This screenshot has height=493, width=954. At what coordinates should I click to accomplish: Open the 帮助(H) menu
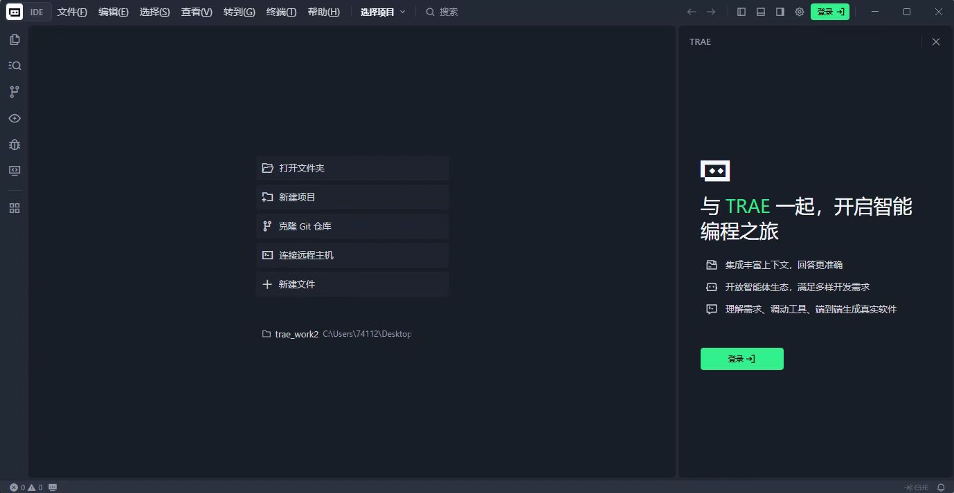click(x=323, y=12)
